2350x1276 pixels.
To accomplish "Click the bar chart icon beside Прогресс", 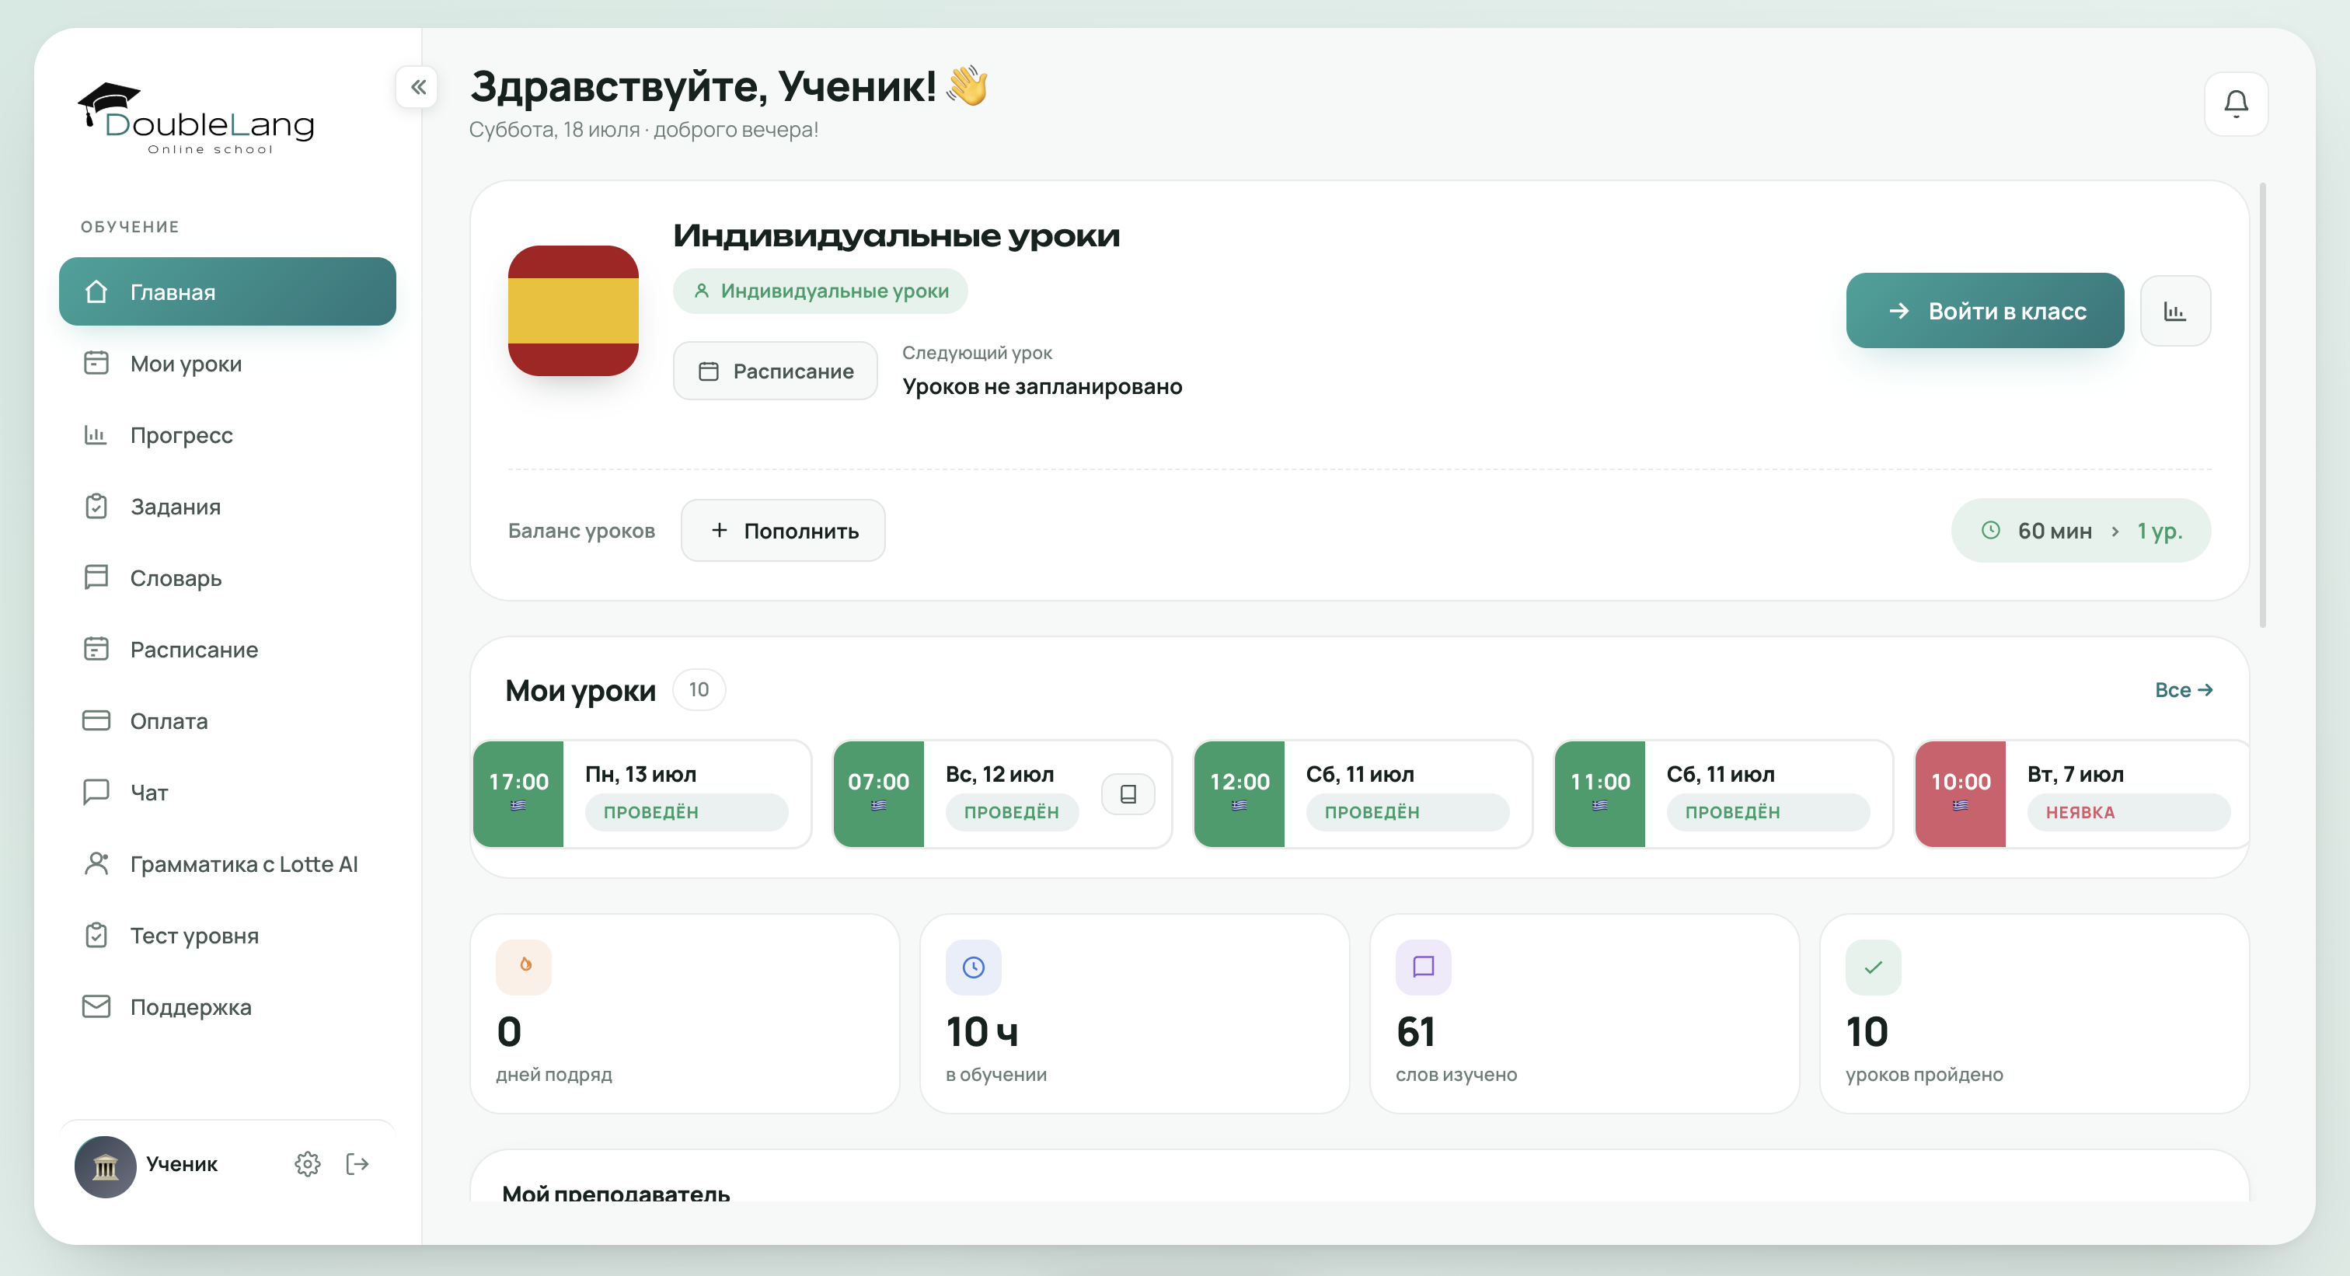I will (x=96, y=435).
